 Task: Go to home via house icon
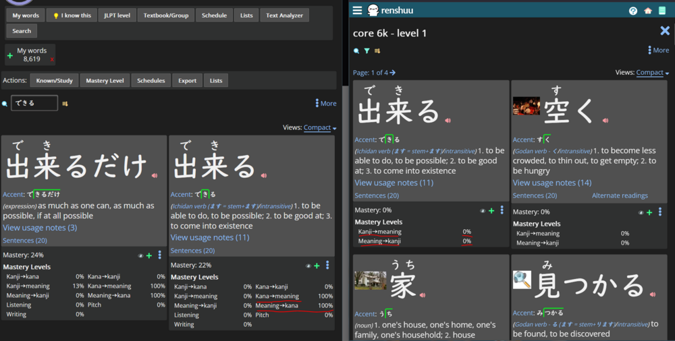648,11
